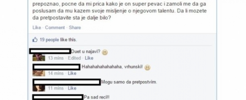
Task: Like the 'Mogu samo da pretpostvim.' comment
Action: [x=72, y=88]
